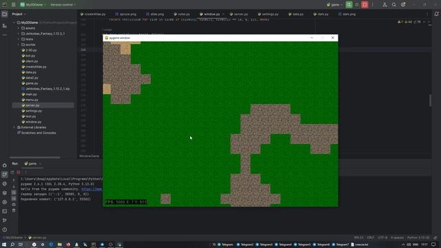441x248 pixels.
Task: Open the main hamburger menu
Action: point(13,5)
